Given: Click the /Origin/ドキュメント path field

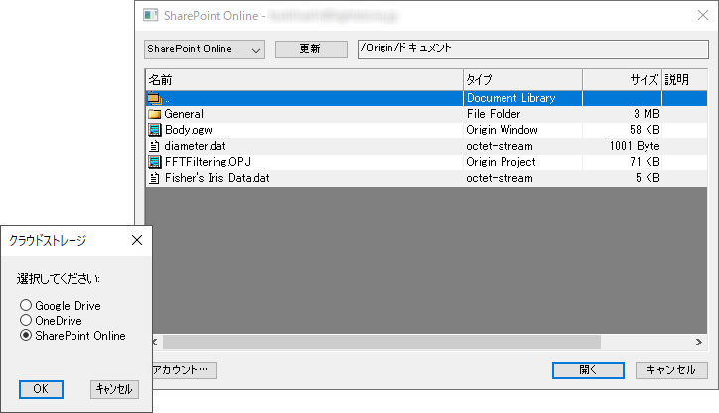Looking at the screenshot, I should coord(531,49).
